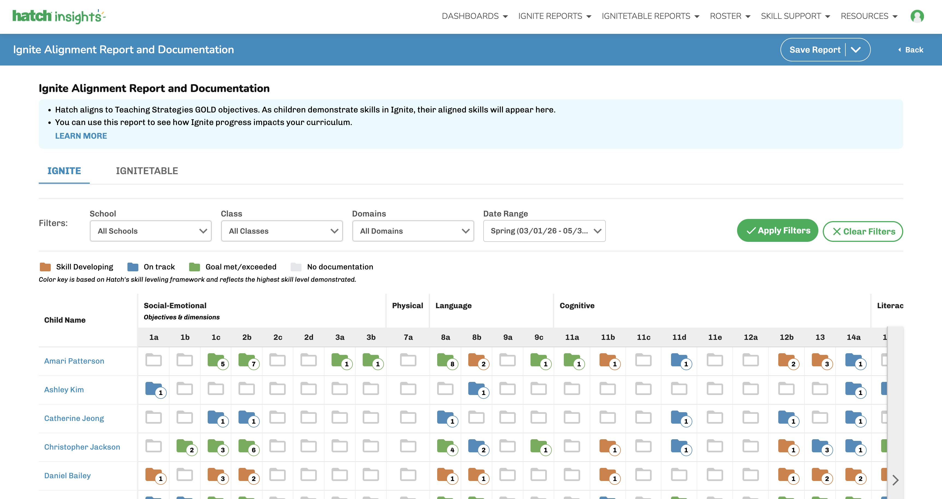The height and width of the screenshot is (499, 942).
Task: Click the 1a objective column header
Action: pyautogui.click(x=154, y=337)
